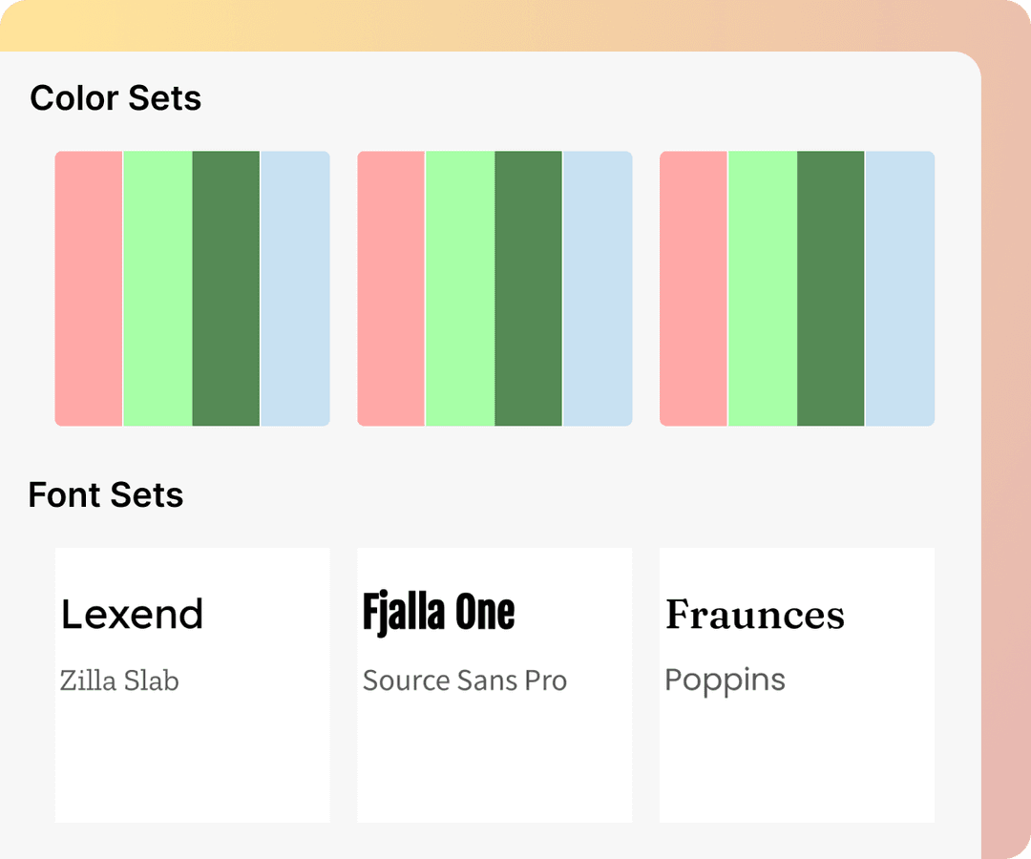Pick the pink swatch in the third color set

[694, 288]
